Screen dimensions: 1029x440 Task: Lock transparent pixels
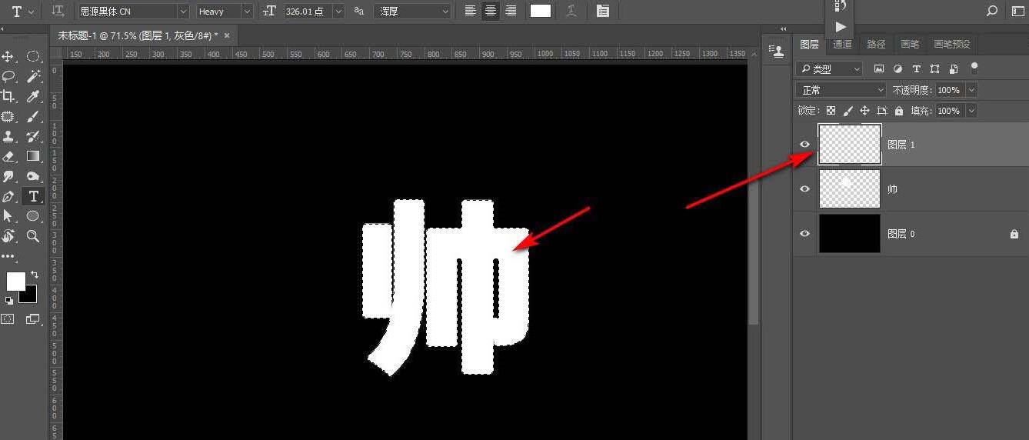(x=831, y=111)
